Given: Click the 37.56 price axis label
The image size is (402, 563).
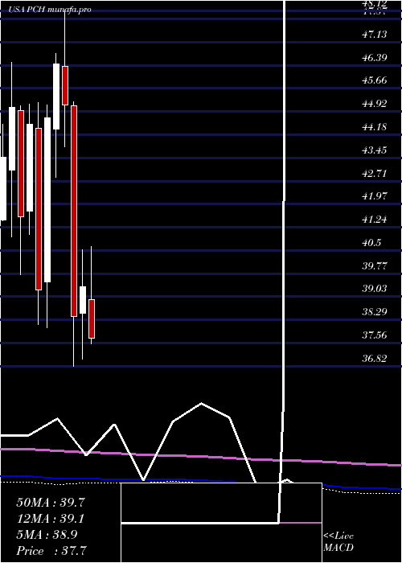Looking at the screenshot, I should point(375,335).
